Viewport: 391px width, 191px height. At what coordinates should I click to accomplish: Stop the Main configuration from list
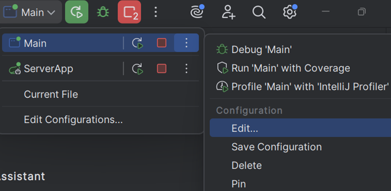click(162, 43)
